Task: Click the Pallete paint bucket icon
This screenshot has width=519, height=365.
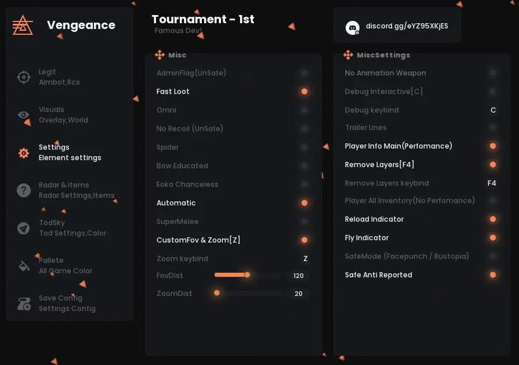Action: click(24, 266)
